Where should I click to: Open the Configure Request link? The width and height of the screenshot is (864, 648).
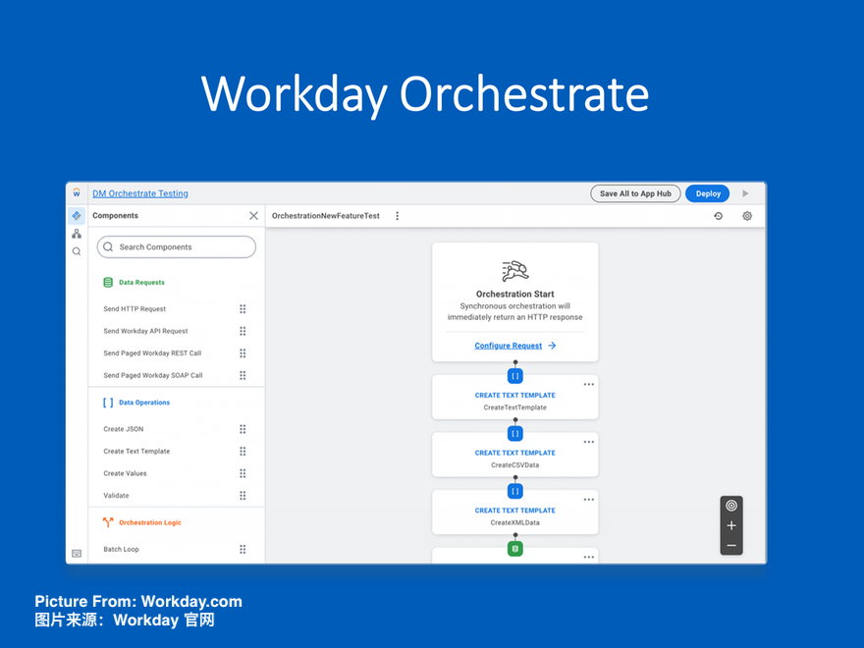508,346
